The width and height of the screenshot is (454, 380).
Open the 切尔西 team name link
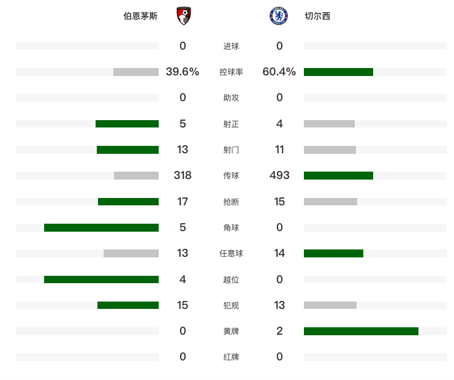pyautogui.click(x=317, y=17)
